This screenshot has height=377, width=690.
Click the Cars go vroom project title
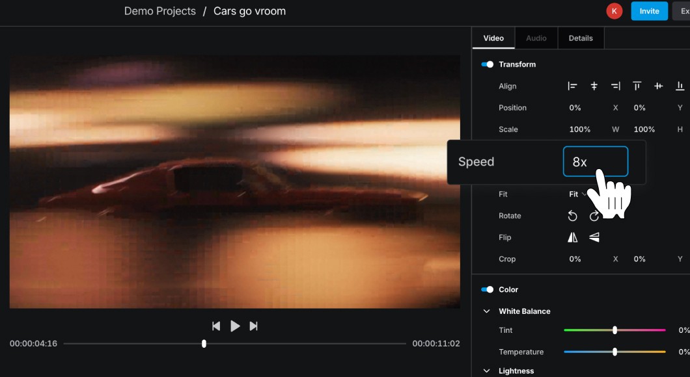click(x=249, y=11)
